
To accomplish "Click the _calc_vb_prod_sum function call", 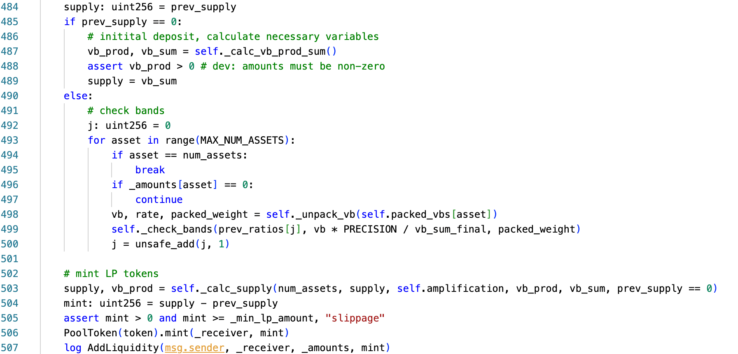I will pos(275,51).
